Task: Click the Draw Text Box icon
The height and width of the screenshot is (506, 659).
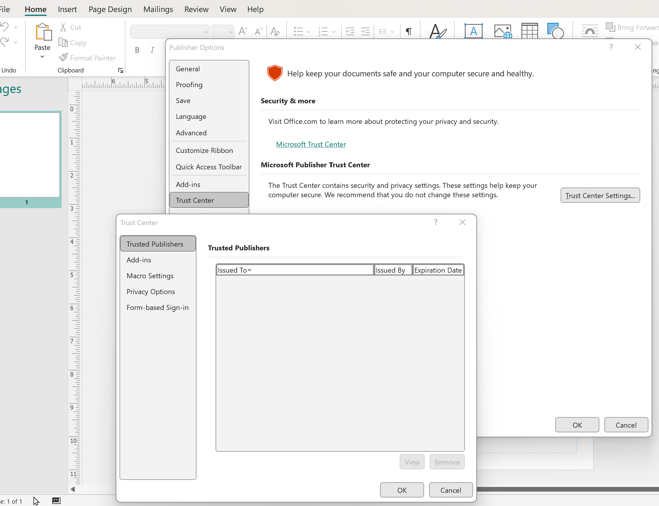Action: tap(473, 31)
